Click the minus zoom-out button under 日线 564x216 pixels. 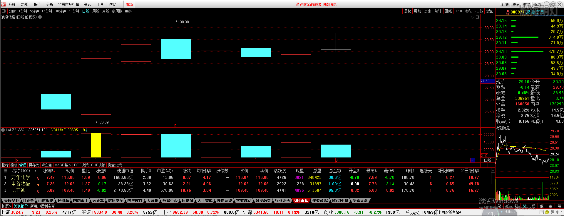[x=491, y=165]
